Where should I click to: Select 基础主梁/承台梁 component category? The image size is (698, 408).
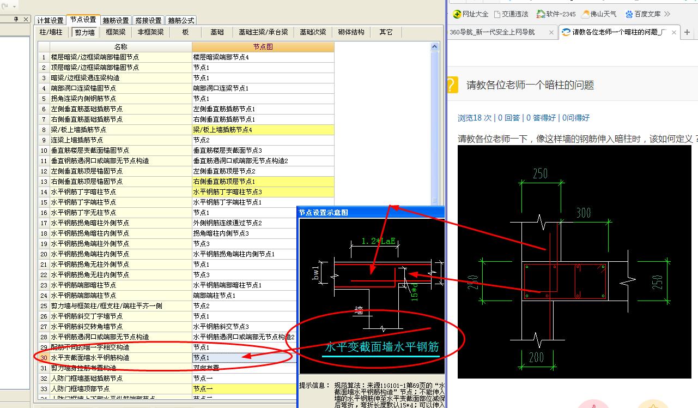pyautogui.click(x=263, y=32)
